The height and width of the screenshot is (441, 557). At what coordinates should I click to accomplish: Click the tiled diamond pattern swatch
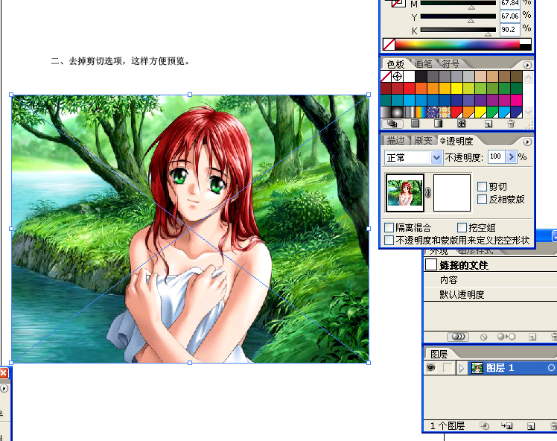point(445,112)
